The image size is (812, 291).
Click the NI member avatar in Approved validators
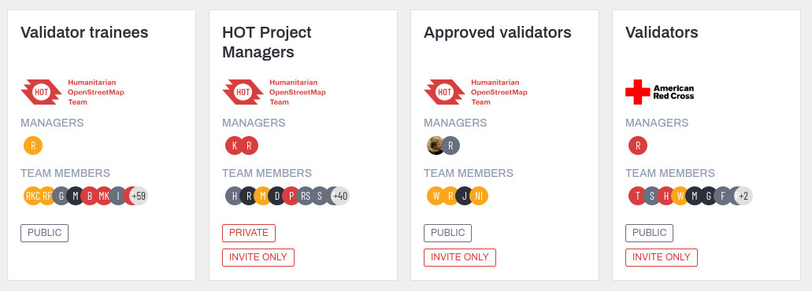[x=479, y=196]
